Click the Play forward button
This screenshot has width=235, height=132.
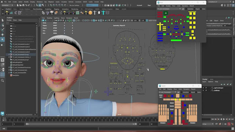click(224, 119)
